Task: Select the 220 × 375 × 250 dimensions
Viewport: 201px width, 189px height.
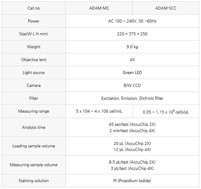Action: pos(132,34)
